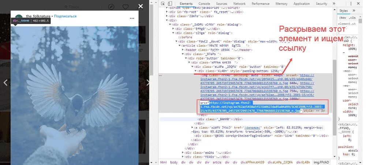Close the Instagram post overlay
The width and height of the screenshot is (366, 165).
click(x=141, y=6)
